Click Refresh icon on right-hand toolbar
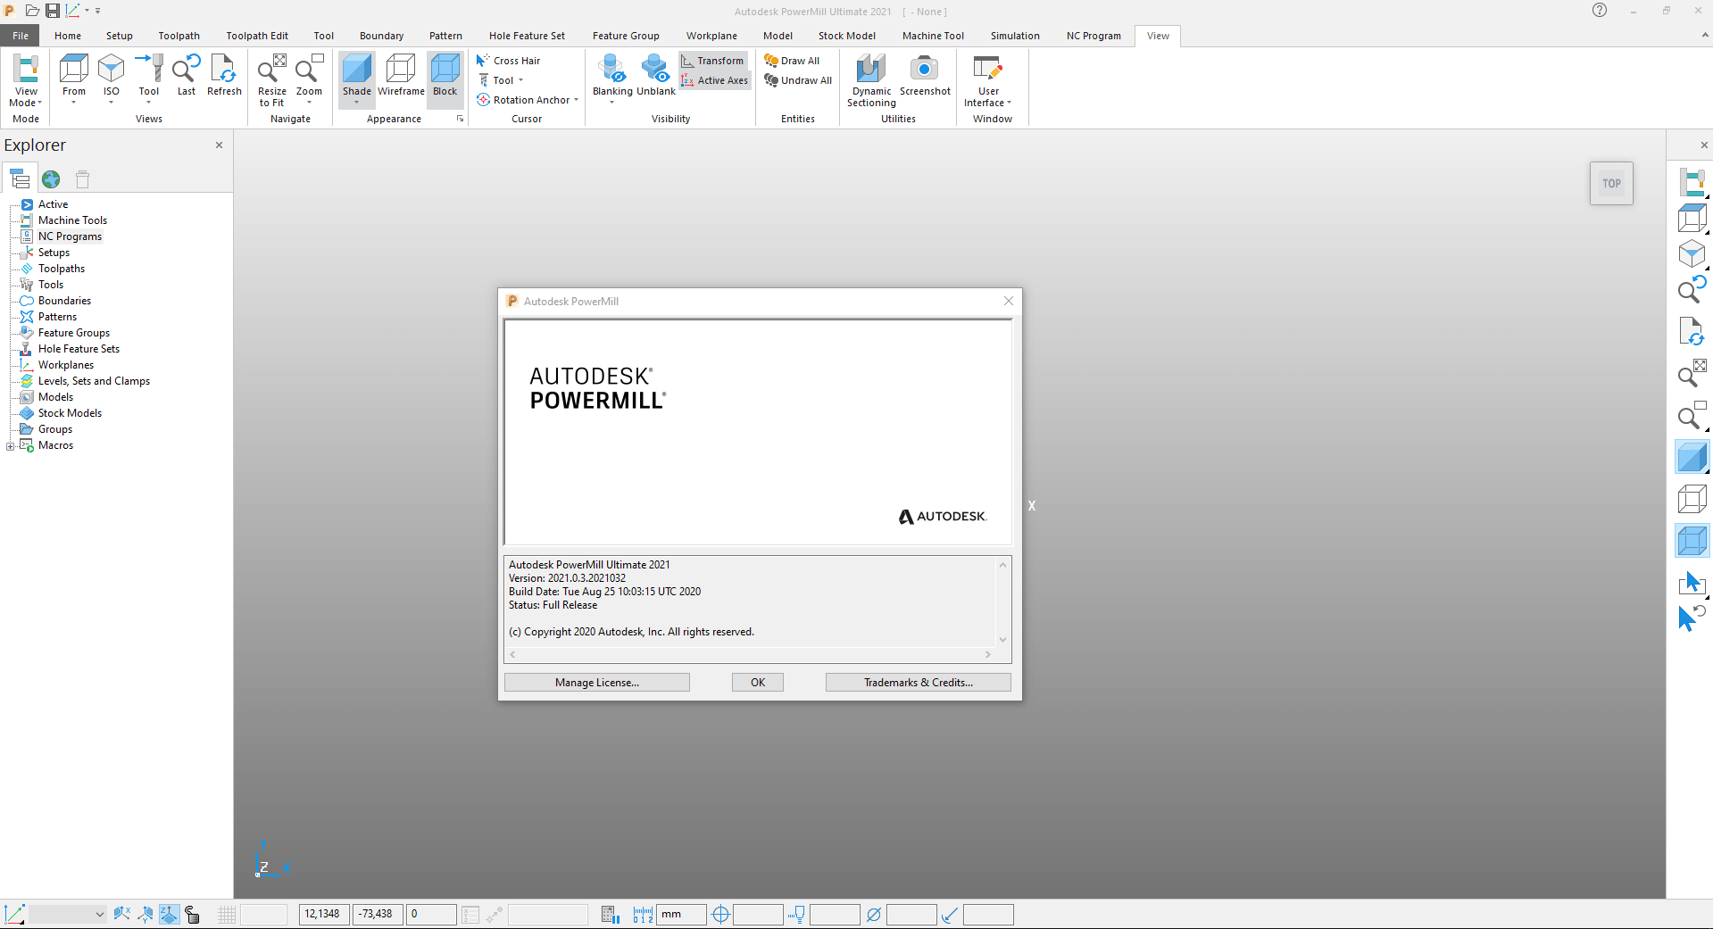1713x929 pixels. [x=1692, y=332]
